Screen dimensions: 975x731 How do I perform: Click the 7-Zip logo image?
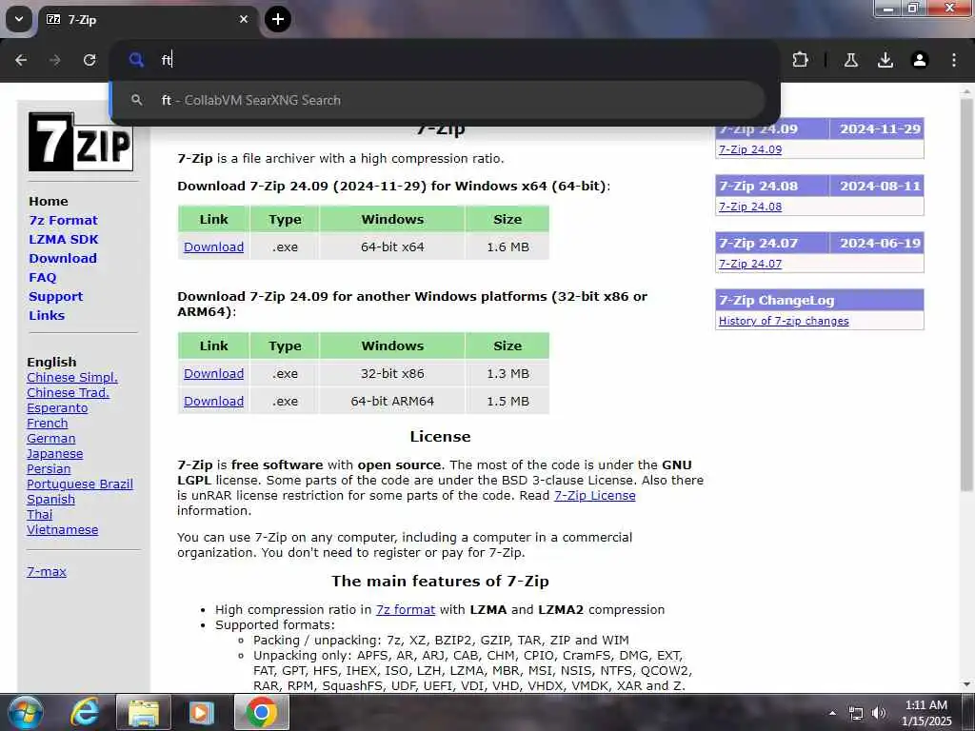[80, 142]
